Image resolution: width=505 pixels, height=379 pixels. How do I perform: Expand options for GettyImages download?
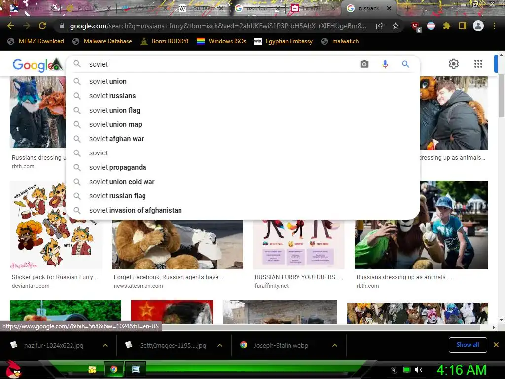(220, 345)
